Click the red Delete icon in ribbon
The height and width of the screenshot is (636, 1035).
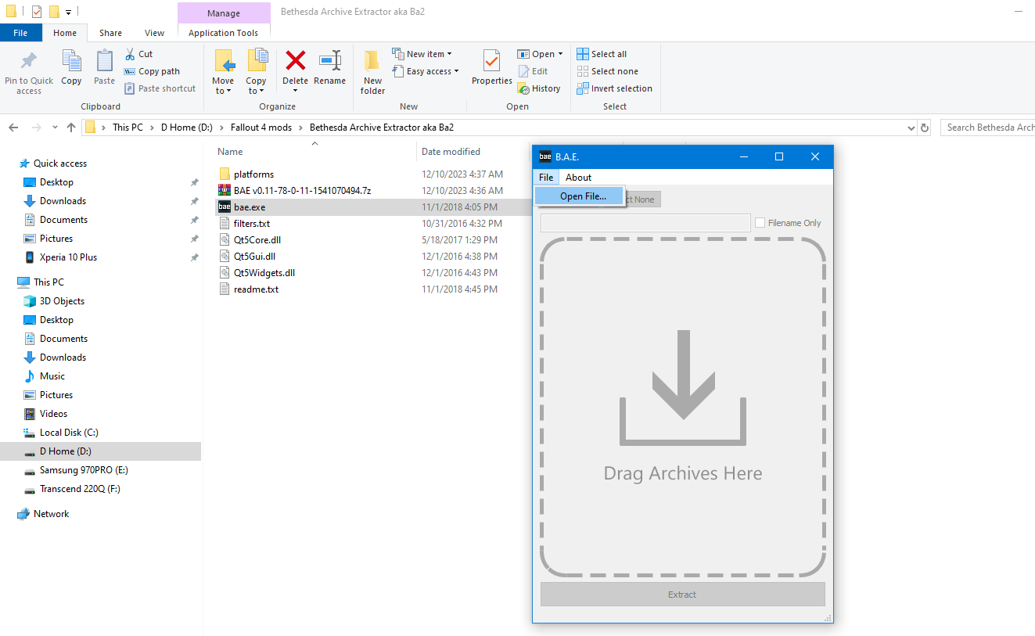(295, 61)
